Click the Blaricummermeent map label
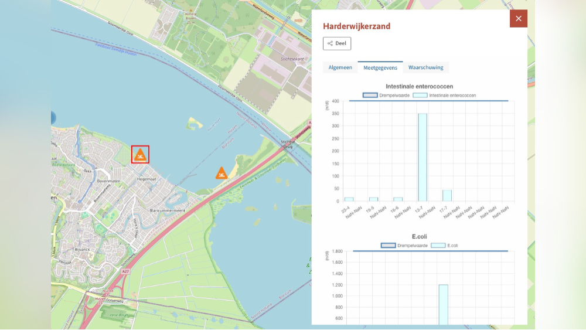This screenshot has width=586, height=330. pos(167,210)
